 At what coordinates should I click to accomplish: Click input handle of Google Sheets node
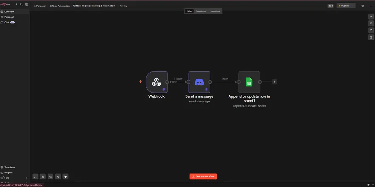238,82
